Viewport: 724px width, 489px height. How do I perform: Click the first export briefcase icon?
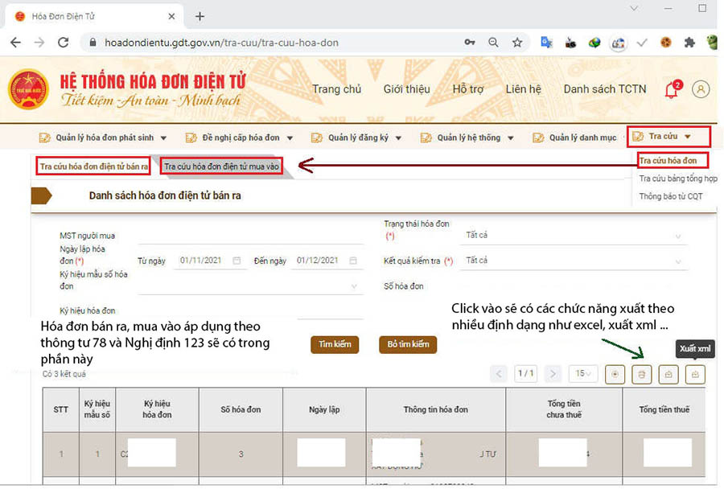pyautogui.click(x=670, y=374)
